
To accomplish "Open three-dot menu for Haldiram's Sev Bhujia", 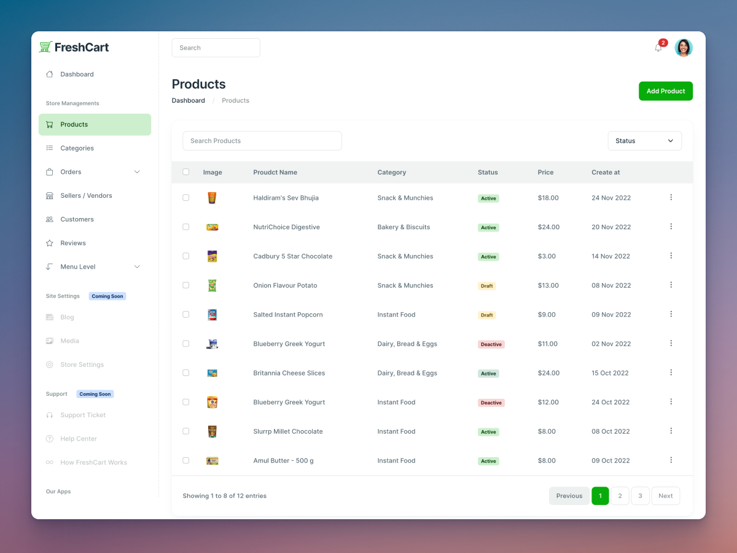I will click(671, 197).
